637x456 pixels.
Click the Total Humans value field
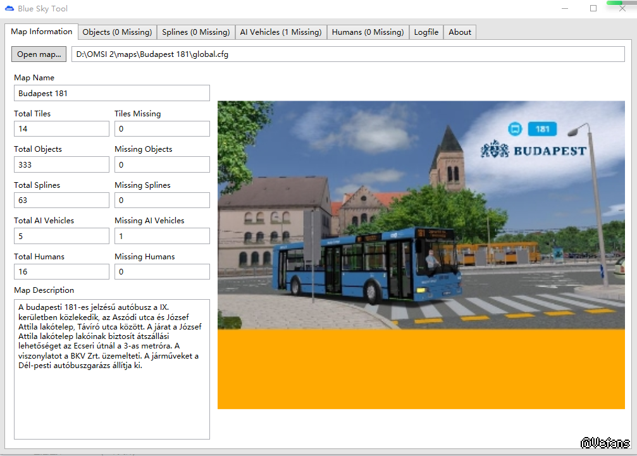tap(61, 272)
